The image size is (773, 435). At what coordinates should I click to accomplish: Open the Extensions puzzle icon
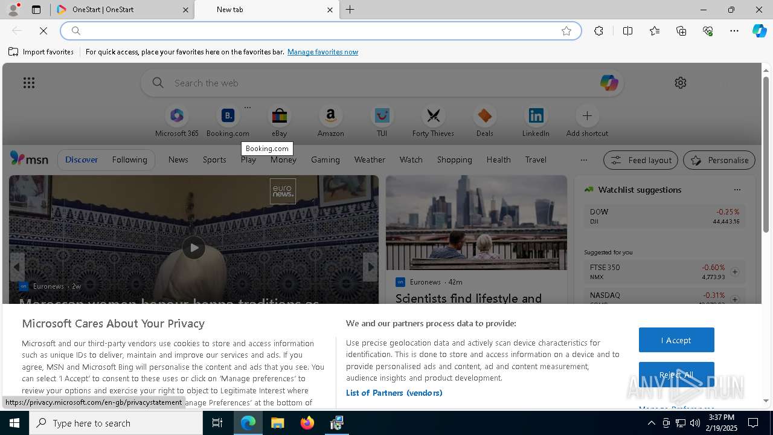(598, 31)
